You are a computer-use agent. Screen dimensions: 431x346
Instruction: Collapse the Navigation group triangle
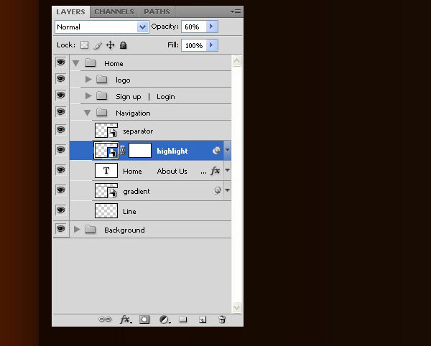(88, 113)
